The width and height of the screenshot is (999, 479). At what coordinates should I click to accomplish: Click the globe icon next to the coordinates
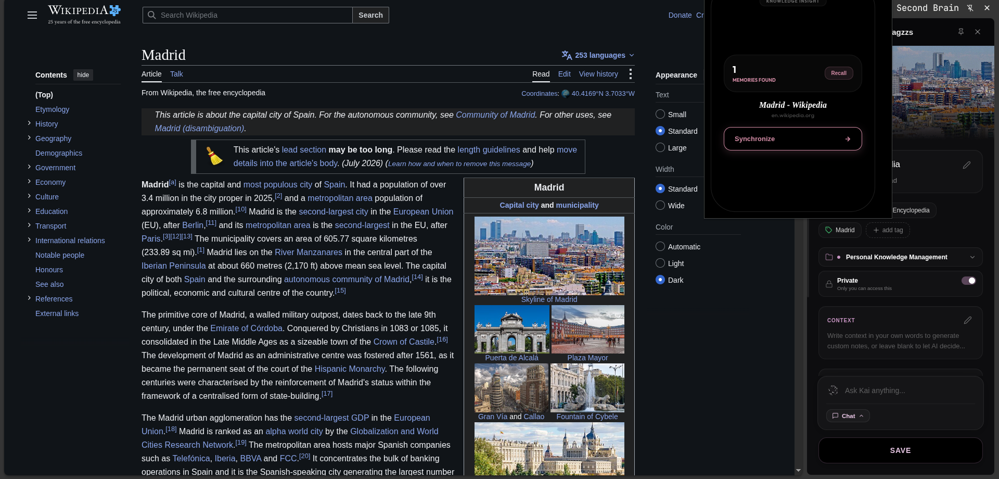click(x=566, y=94)
